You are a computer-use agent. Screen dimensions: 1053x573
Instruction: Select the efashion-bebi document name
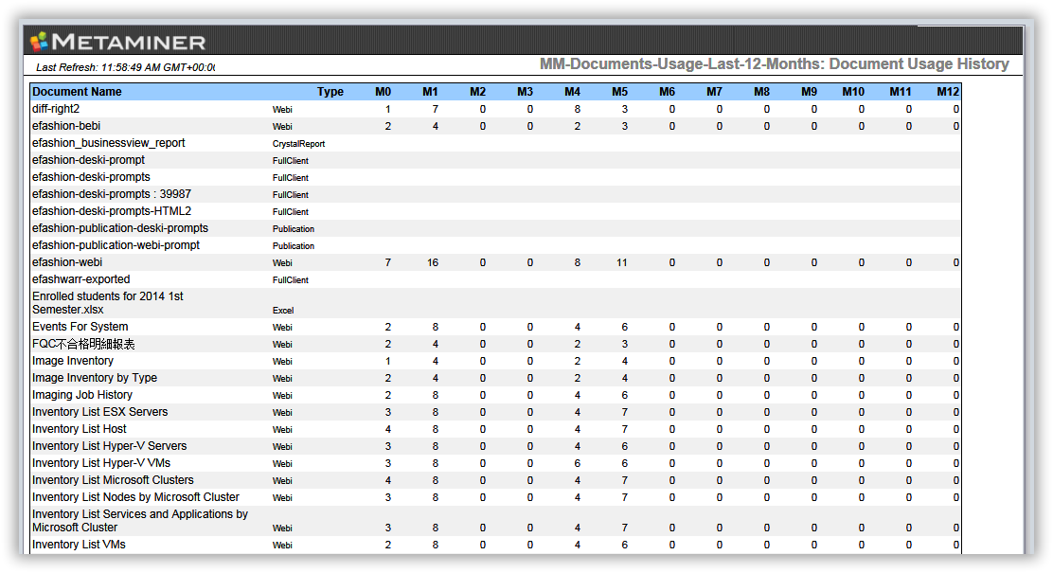(x=66, y=126)
